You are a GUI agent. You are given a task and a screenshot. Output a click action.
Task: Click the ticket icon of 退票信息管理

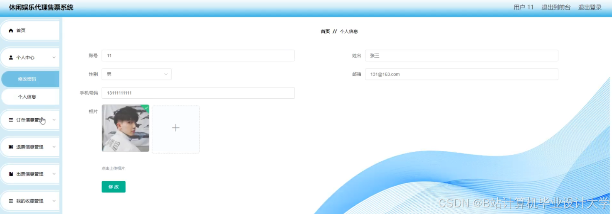point(11,147)
